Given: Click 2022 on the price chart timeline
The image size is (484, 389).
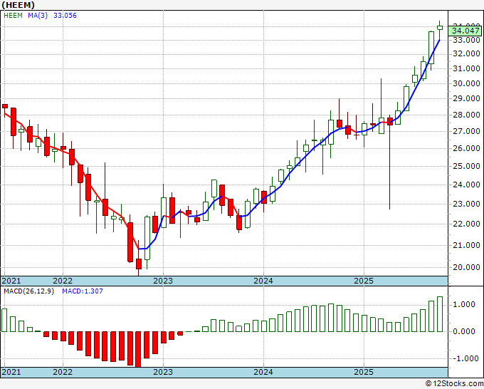Looking at the screenshot, I should click(x=63, y=281).
